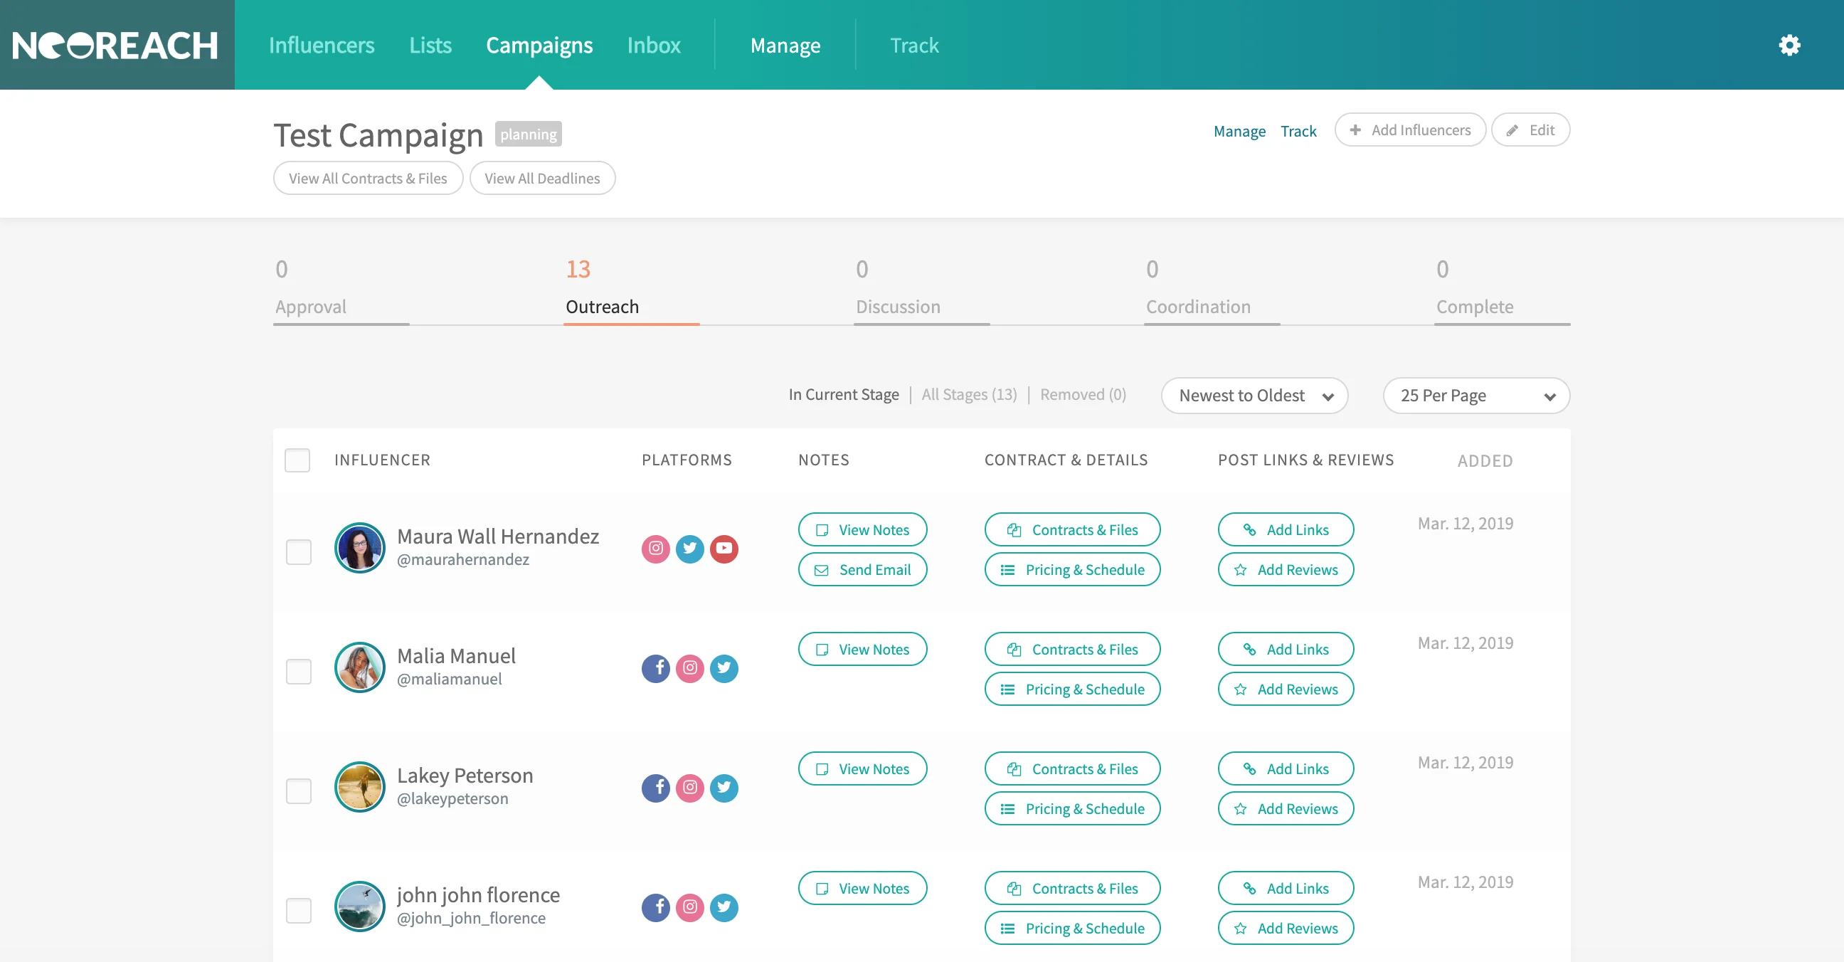Open Malia Manuel's Facebook platform icon

point(655,669)
